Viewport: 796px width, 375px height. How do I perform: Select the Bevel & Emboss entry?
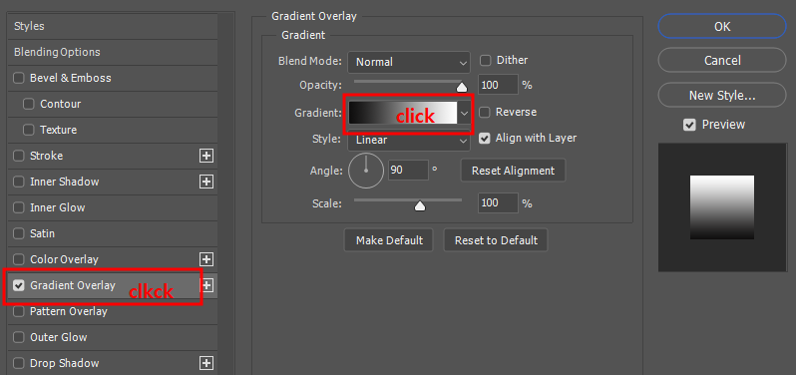71,78
